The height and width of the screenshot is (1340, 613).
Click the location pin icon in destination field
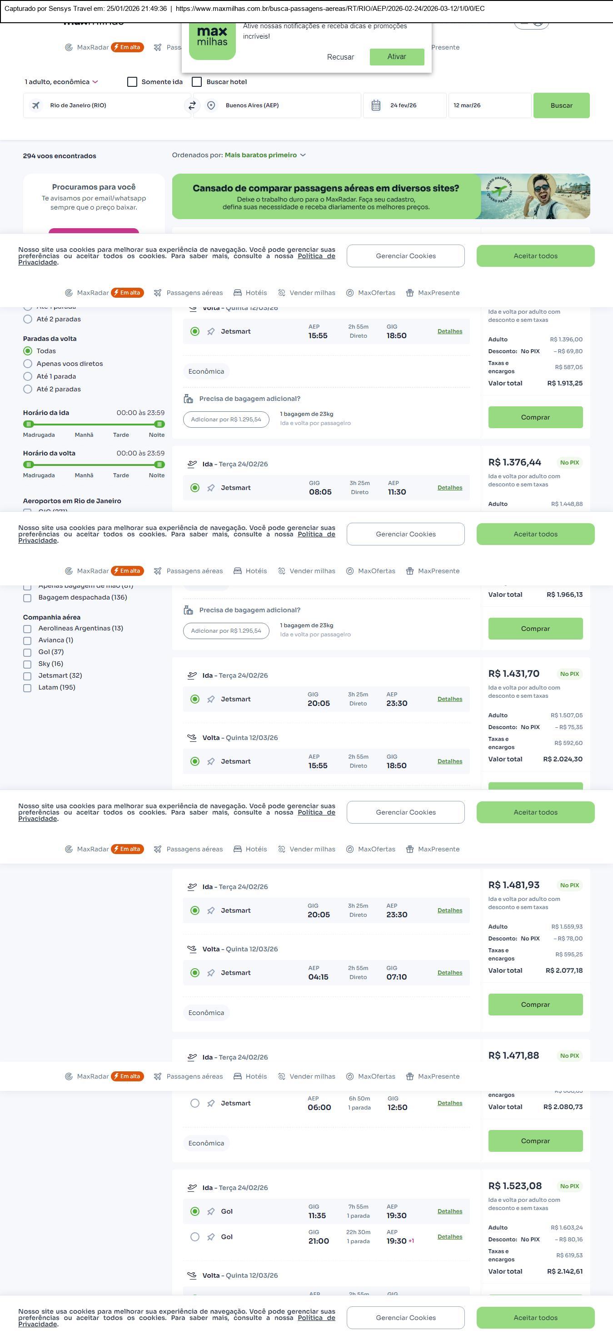(x=211, y=105)
